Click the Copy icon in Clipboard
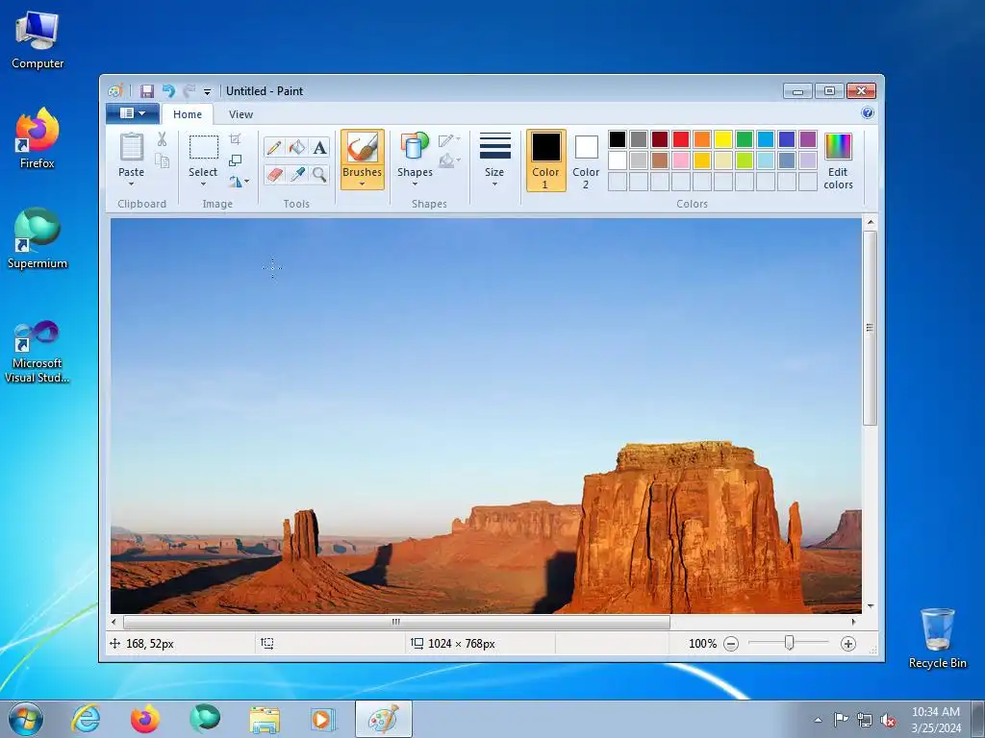This screenshot has height=738, width=985. pyautogui.click(x=162, y=161)
